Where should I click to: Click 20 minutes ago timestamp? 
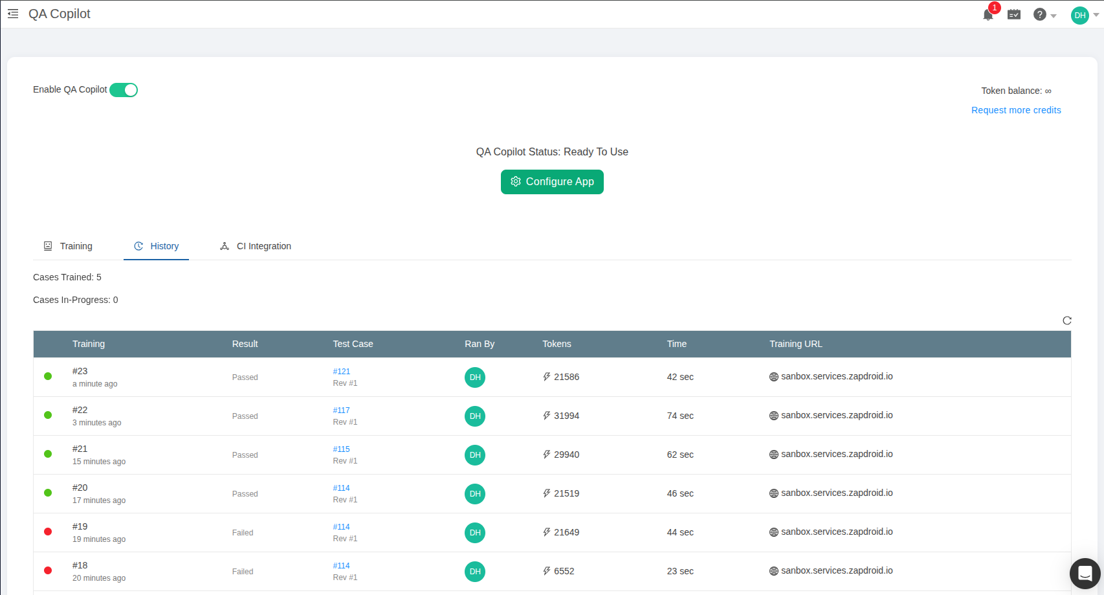(x=99, y=578)
